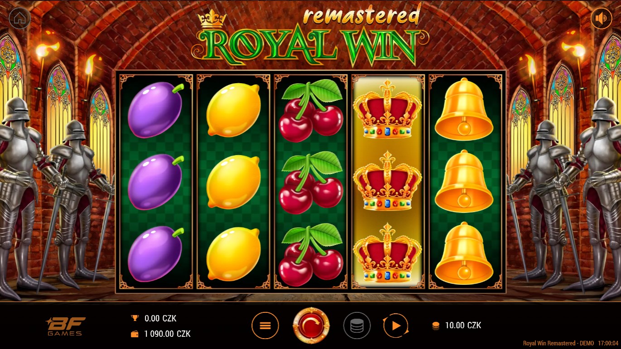The width and height of the screenshot is (621, 349).
Task: Open the bet coin stack button
Action: point(357,325)
